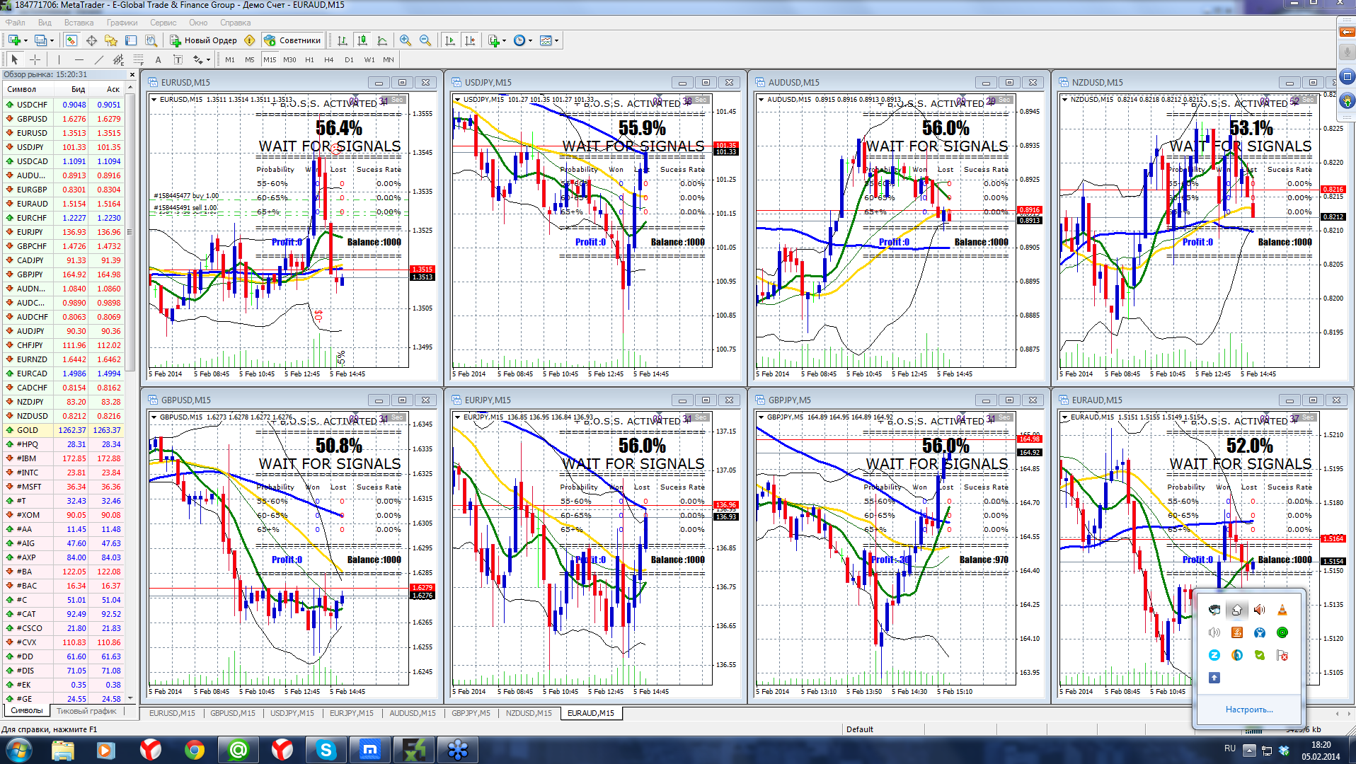Zoom out of the chart
Image resolution: width=1356 pixels, height=764 pixels.
point(425,40)
